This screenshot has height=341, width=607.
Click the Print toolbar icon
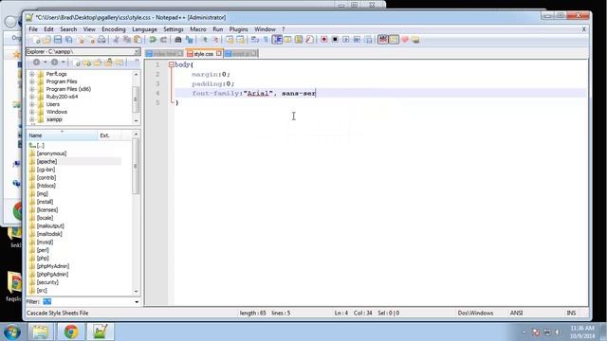coord(101,40)
